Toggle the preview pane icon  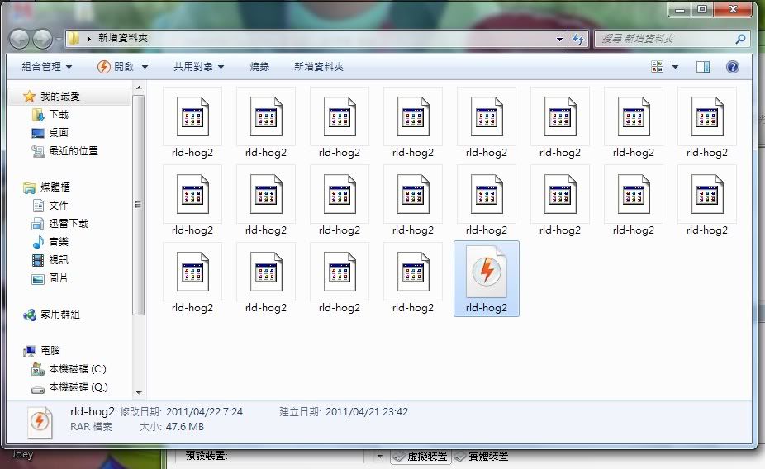[702, 67]
